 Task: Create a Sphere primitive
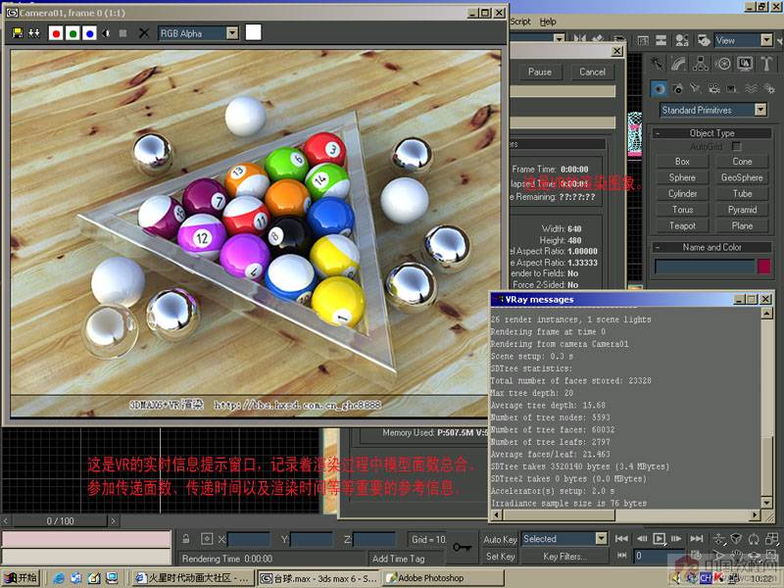pyautogui.click(x=682, y=177)
